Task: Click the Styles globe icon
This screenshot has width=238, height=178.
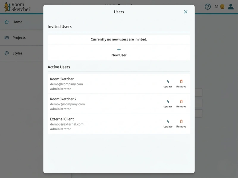Action: [7, 53]
